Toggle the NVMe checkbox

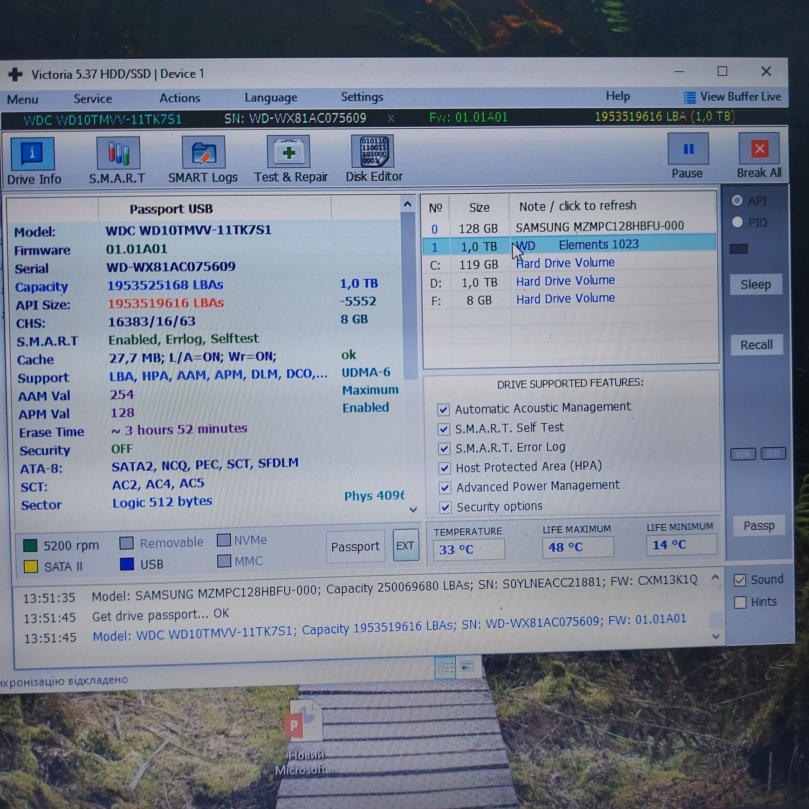click(x=224, y=540)
